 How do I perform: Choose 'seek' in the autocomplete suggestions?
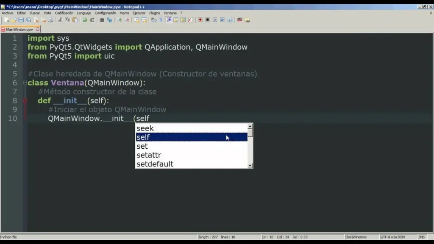pos(145,128)
